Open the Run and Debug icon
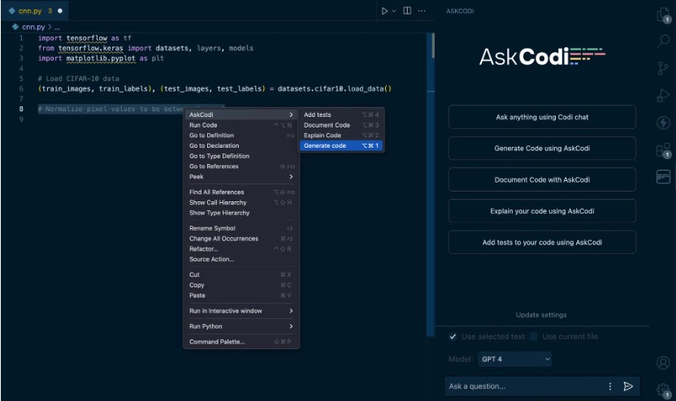Viewport: 676px width, 401px height. tap(663, 96)
